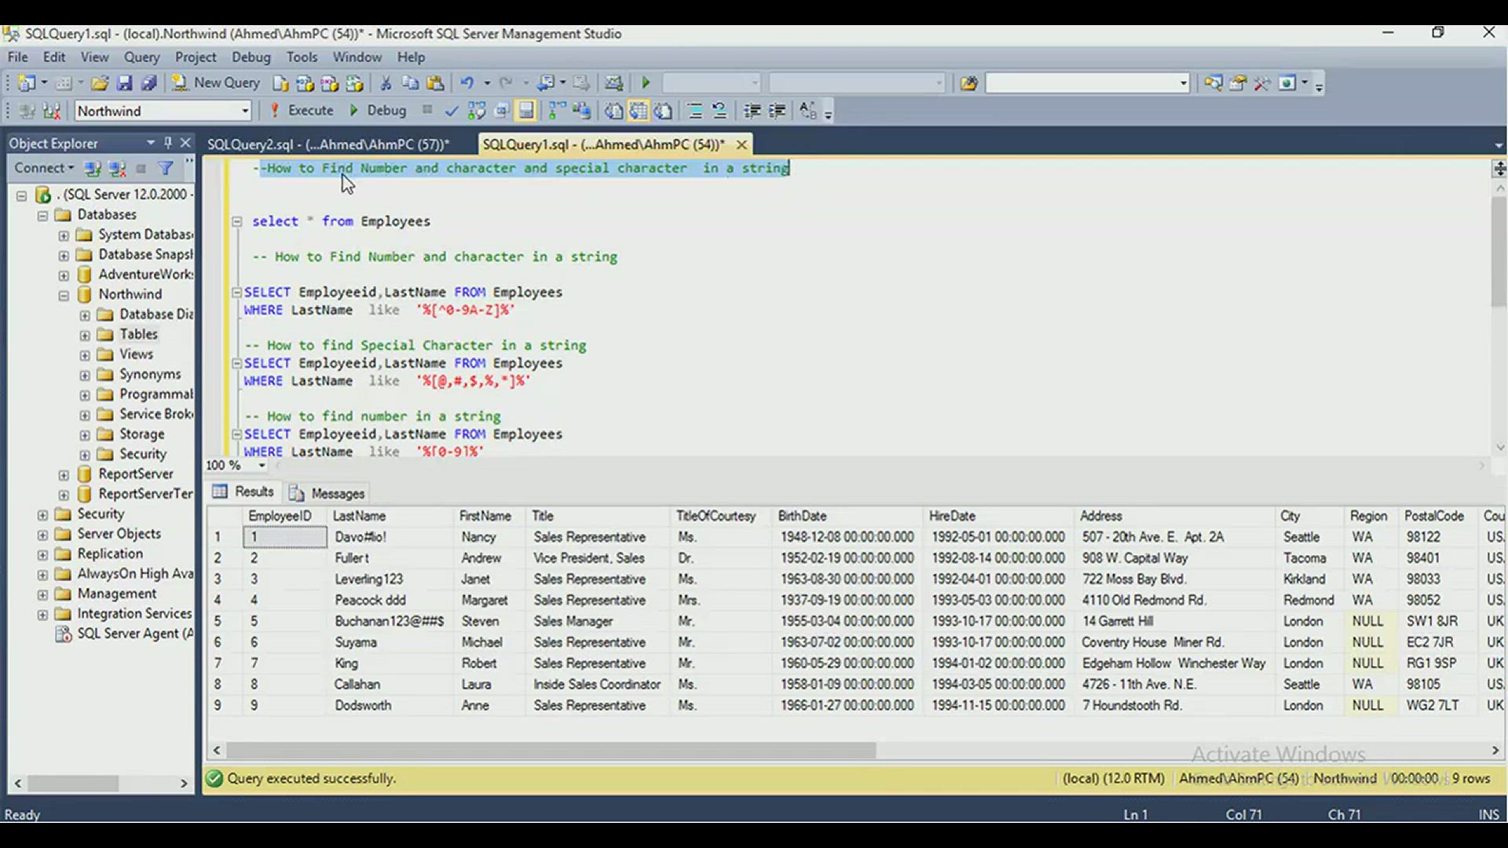Pin the Object Explorer panel
Screen dimensions: 1508x848
[168, 143]
